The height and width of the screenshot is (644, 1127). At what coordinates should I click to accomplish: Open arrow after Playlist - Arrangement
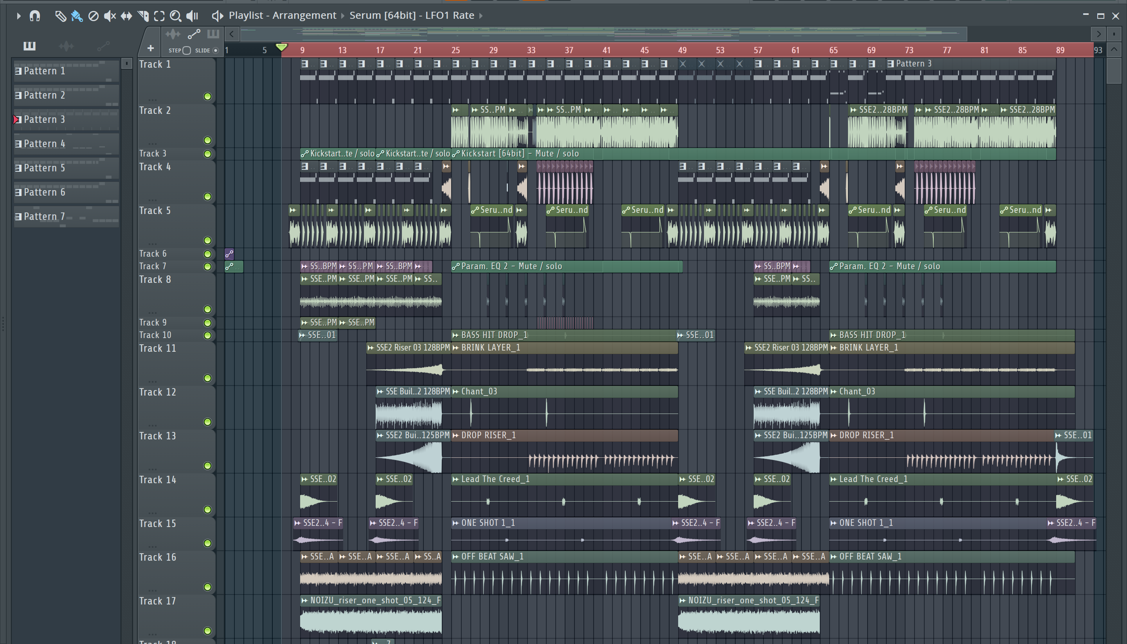pos(342,16)
